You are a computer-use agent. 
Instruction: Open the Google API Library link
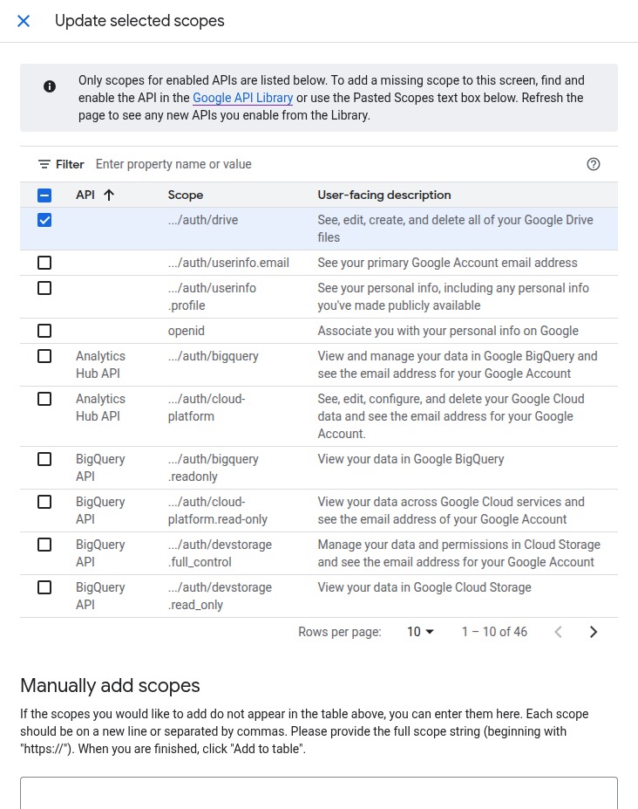242,98
